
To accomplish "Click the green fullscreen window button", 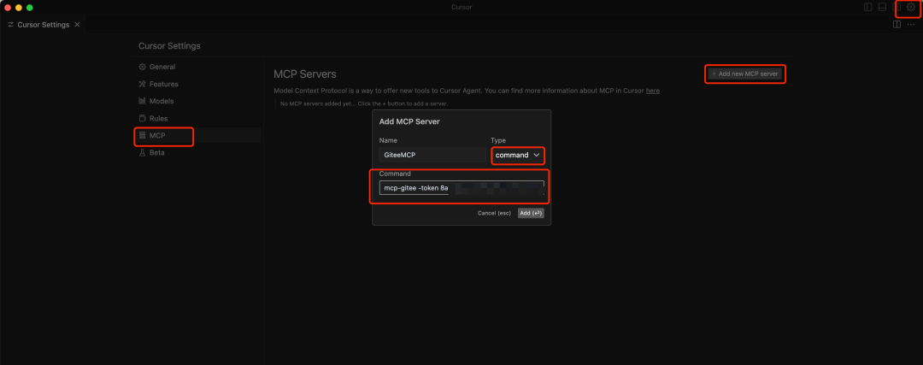I will pos(30,8).
